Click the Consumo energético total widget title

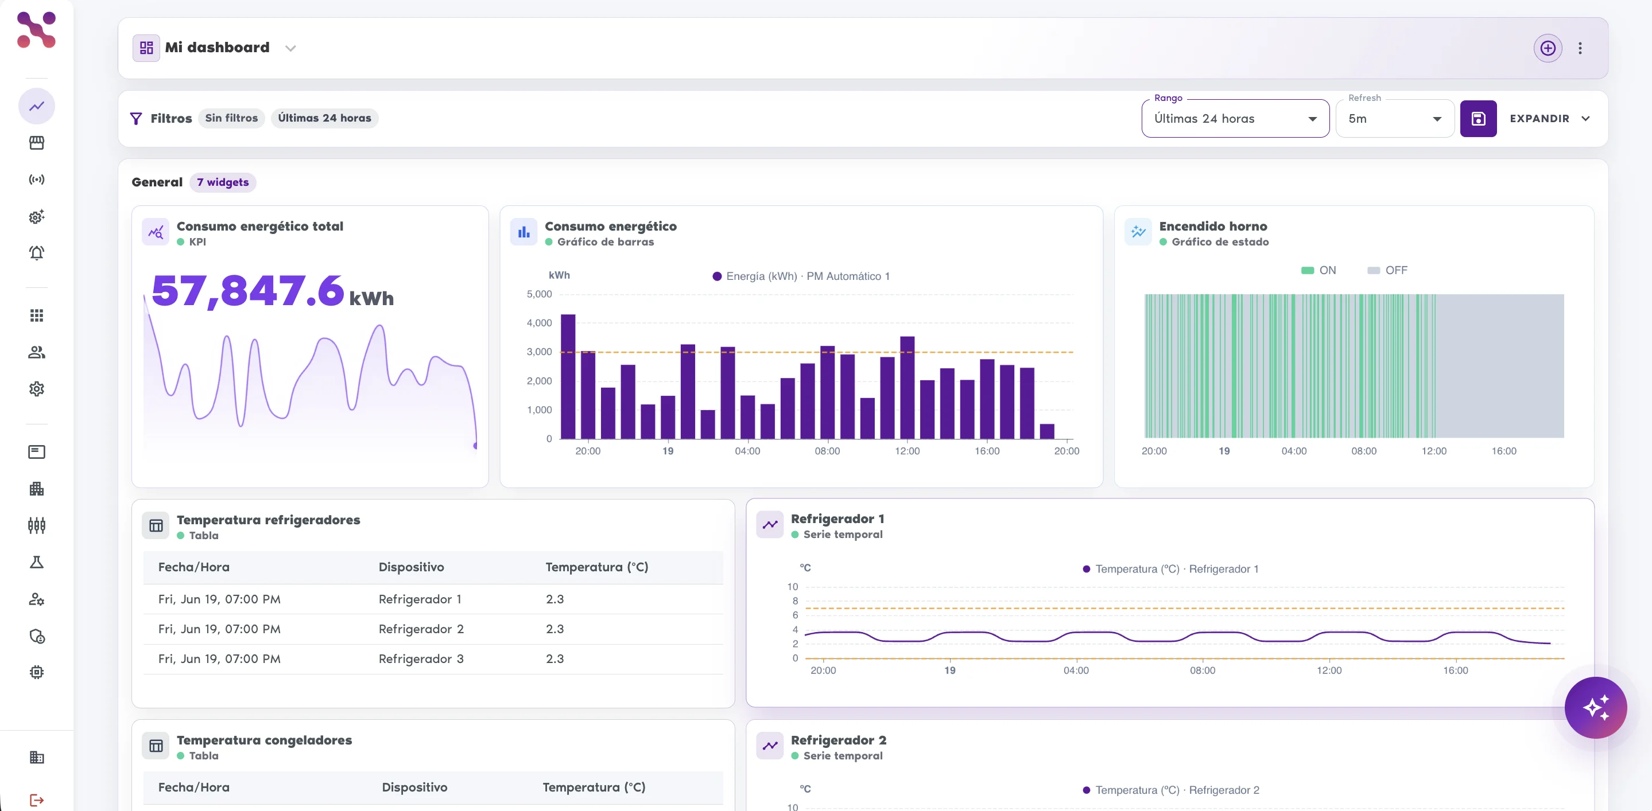click(259, 226)
